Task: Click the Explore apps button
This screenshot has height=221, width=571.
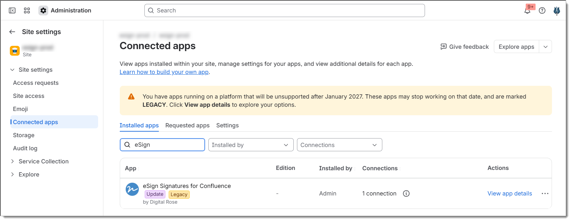Action: pyautogui.click(x=516, y=47)
